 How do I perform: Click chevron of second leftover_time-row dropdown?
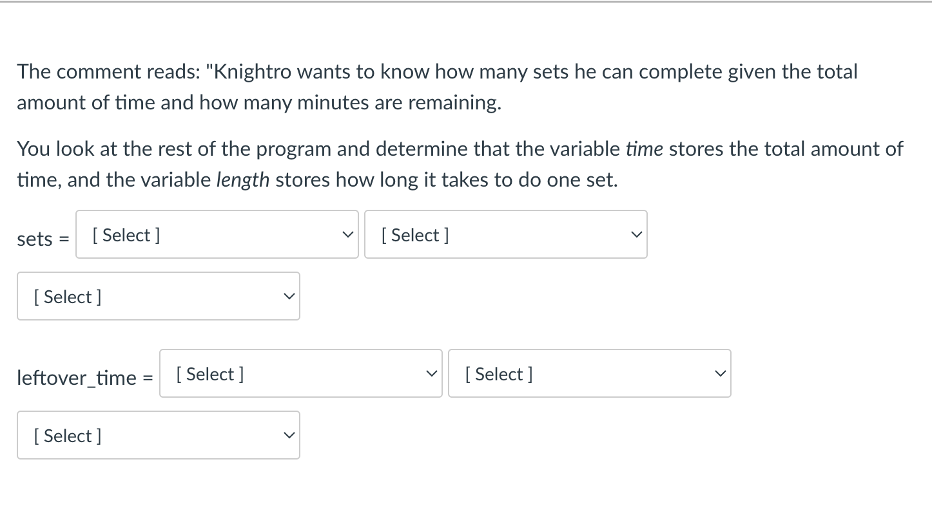point(721,374)
